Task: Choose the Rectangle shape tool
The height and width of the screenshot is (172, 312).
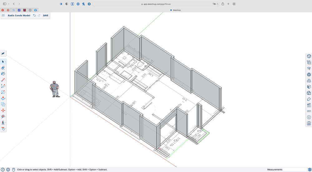Action: [3, 92]
